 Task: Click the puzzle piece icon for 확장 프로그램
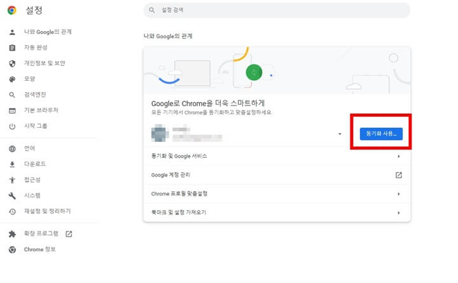click(x=12, y=234)
